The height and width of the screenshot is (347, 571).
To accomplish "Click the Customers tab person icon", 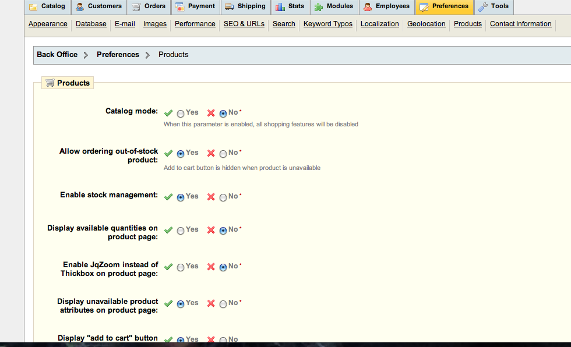I will pos(80,6).
